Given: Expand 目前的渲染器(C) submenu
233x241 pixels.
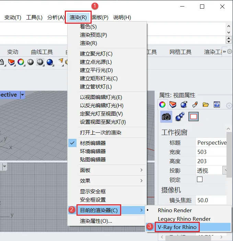Looking at the screenshot, I should click(x=107, y=210).
